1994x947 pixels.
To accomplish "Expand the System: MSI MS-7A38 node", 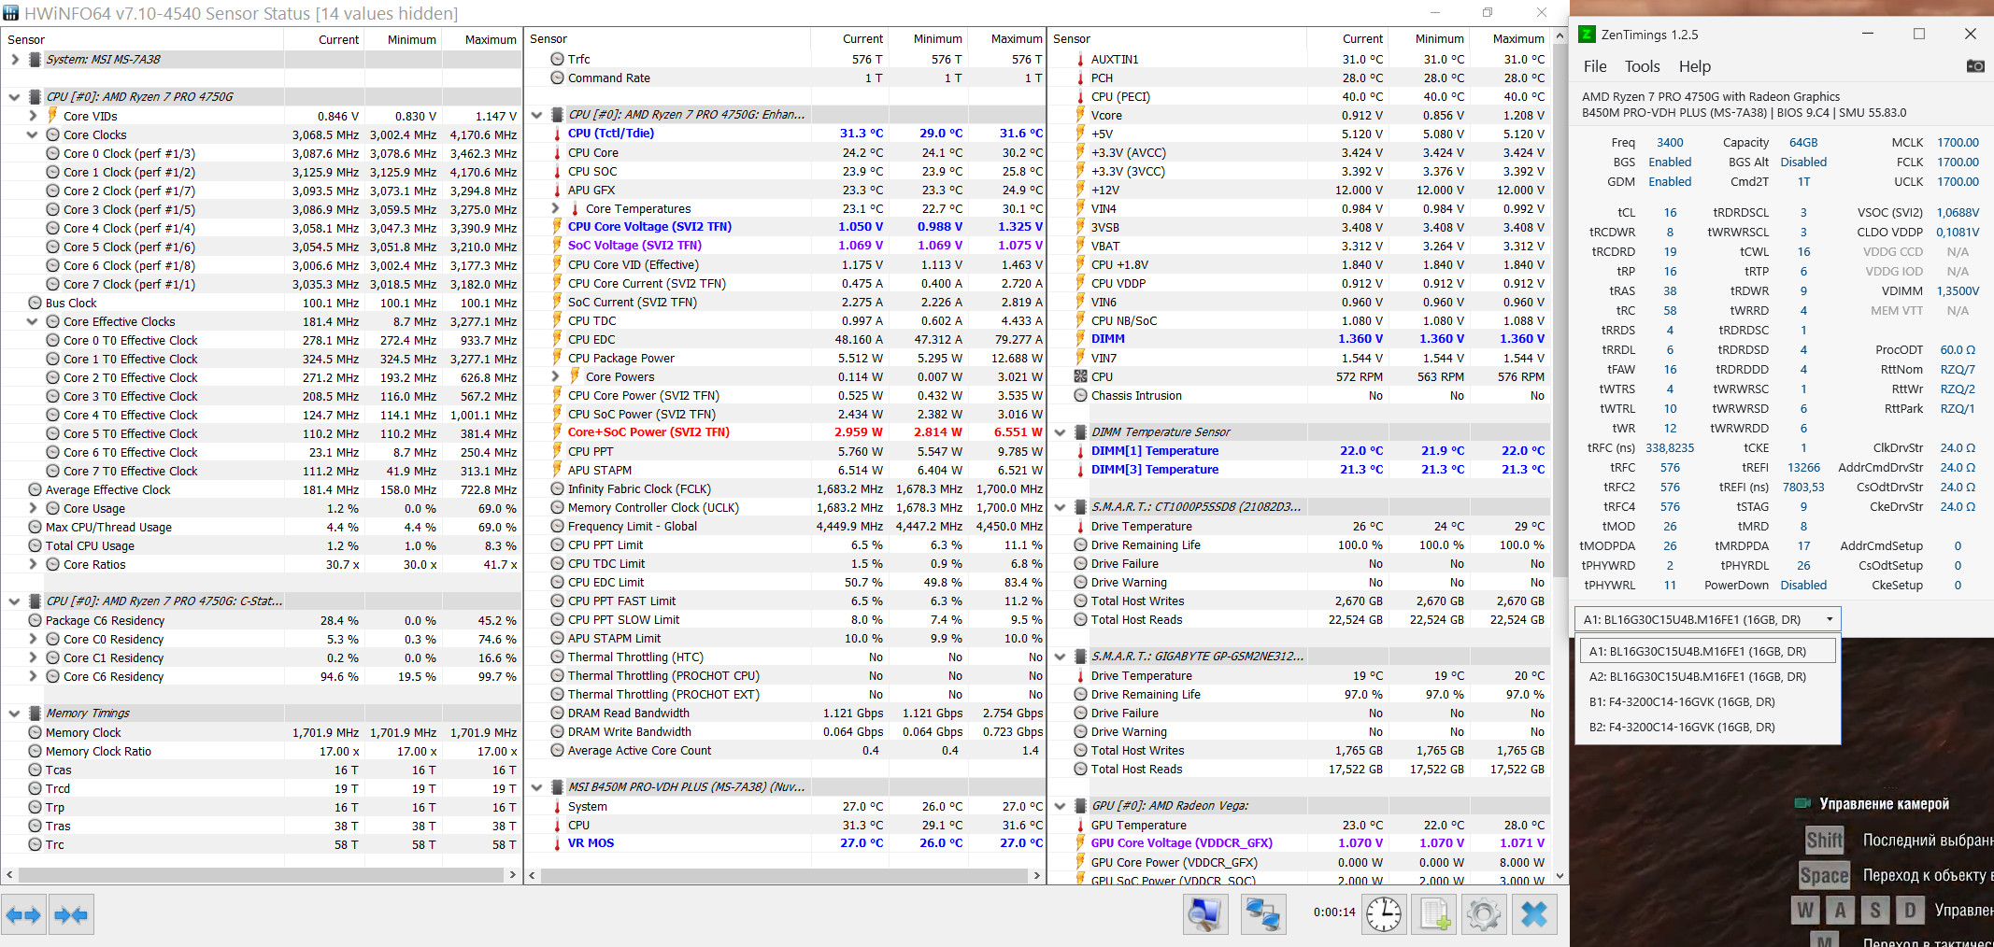I will click(14, 59).
